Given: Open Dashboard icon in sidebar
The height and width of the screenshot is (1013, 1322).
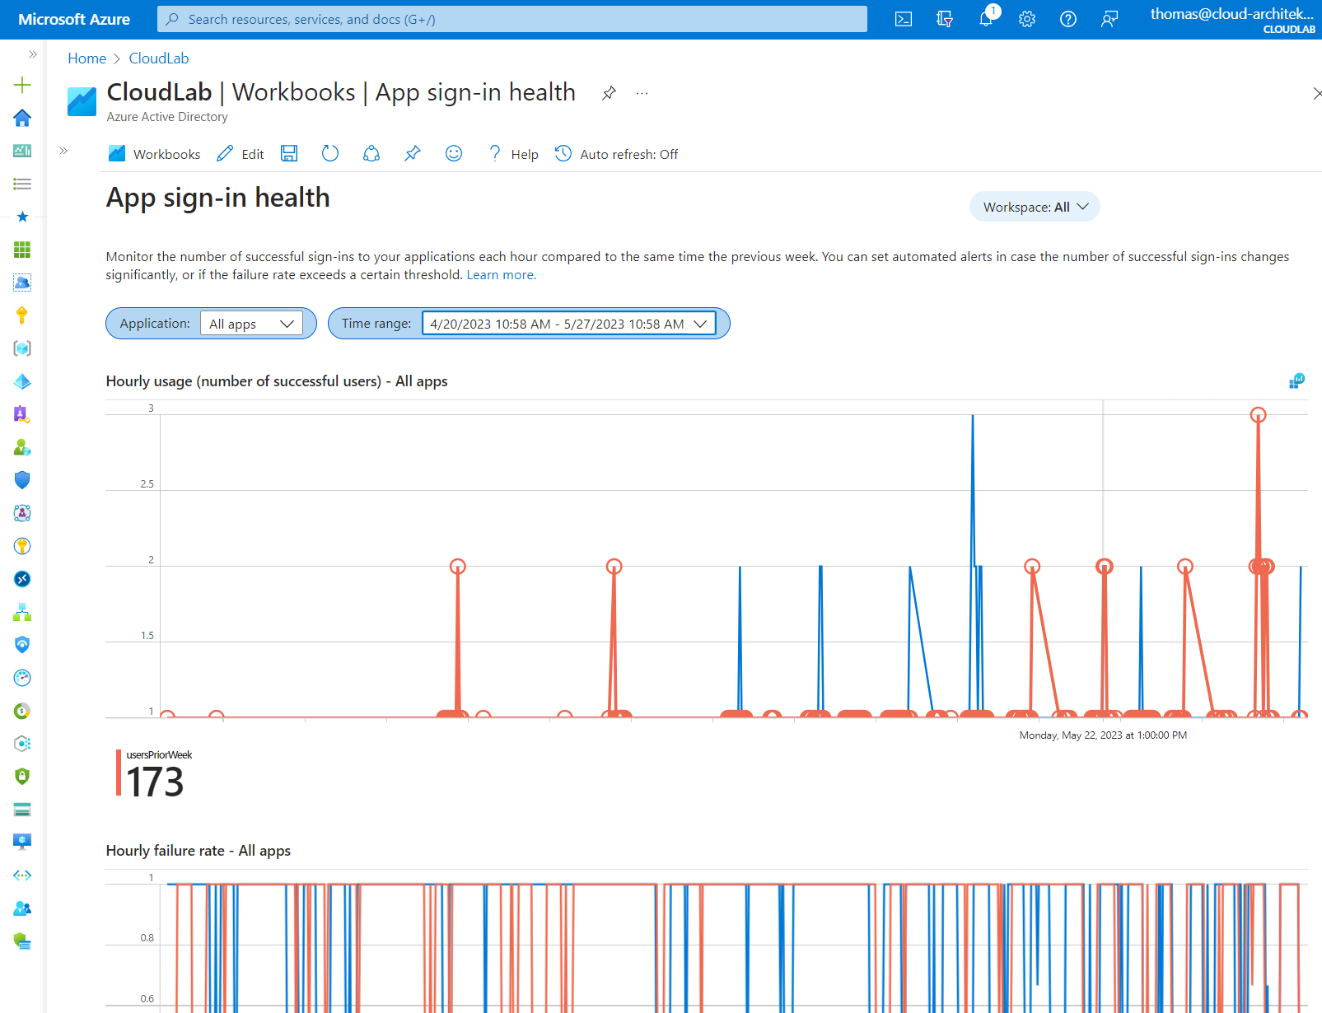Looking at the screenshot, I should pos(22,151).
